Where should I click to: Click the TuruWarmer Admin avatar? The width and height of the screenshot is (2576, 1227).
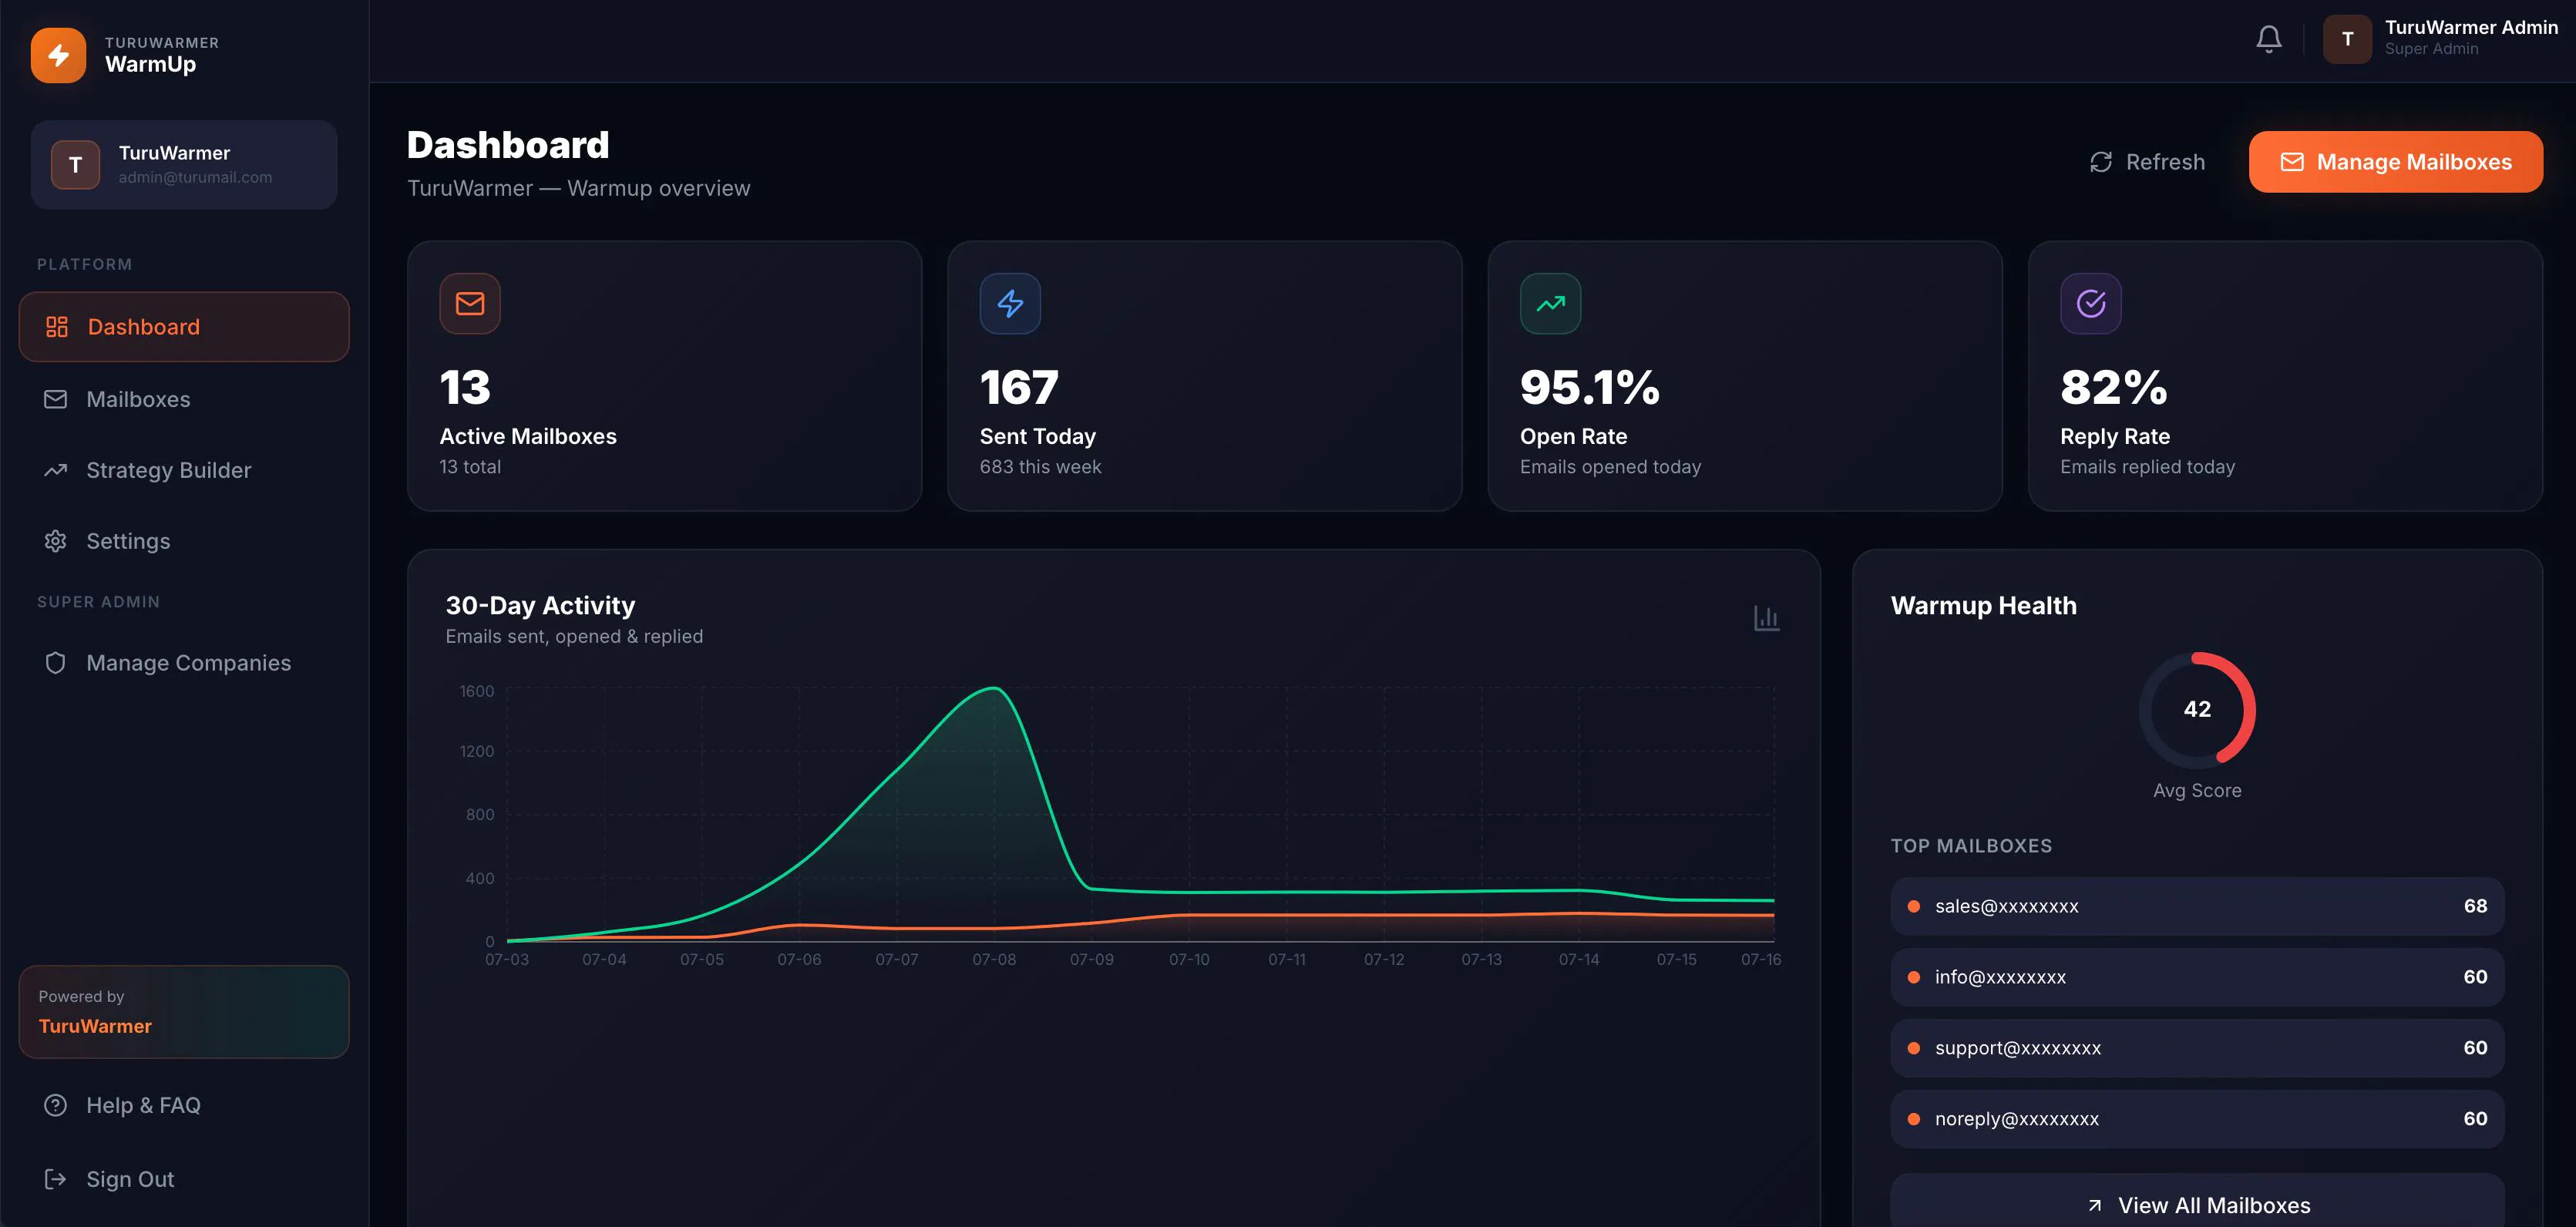(x=2347, y=39)
